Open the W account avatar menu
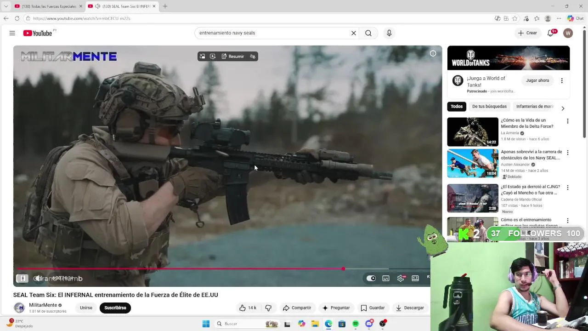Image resolution: width=588 pixels, height=331 pixels. pyautogui.click(x=568, y=33)
